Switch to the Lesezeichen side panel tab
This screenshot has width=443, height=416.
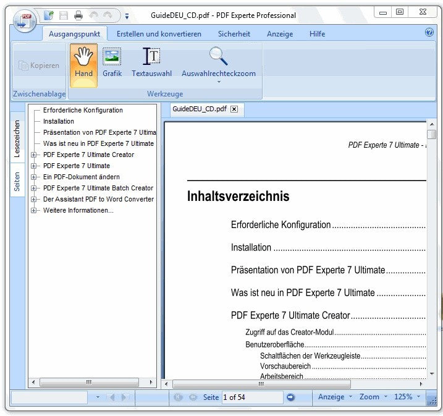17,138
